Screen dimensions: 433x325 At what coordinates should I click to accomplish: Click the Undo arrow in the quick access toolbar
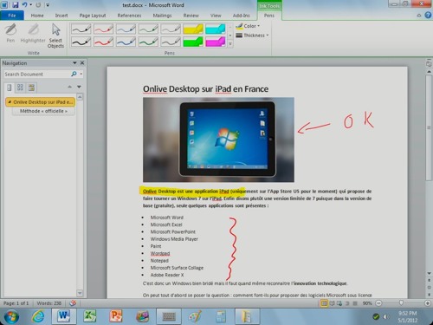[25, 4]
